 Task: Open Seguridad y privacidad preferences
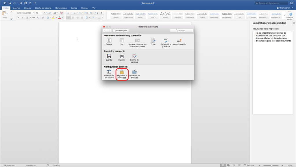click(x=122, y=74)
